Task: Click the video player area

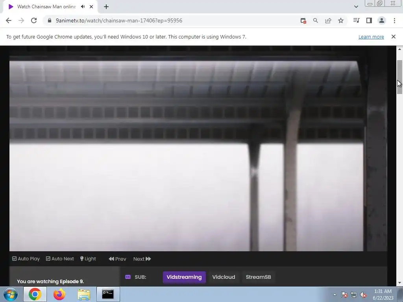Action: point(198,148)
